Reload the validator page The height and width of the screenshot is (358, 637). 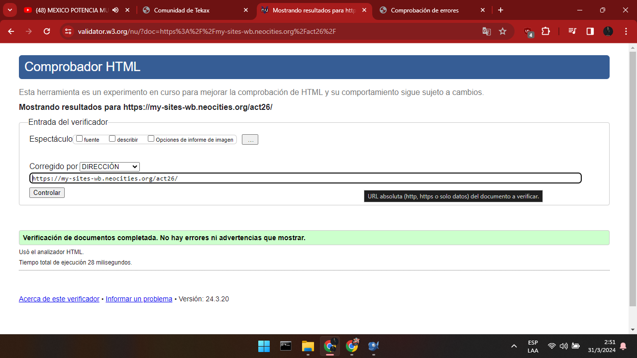click(47, 31)
